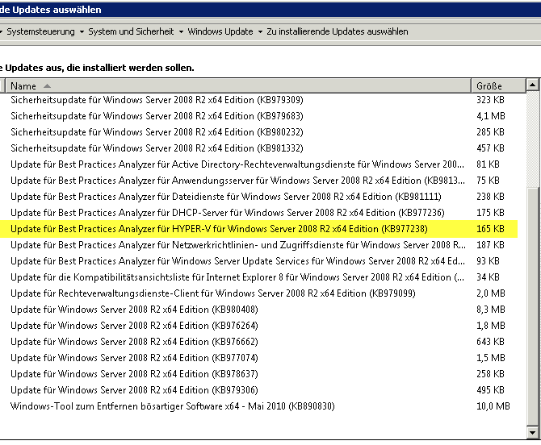Select Kompatibilitätsansichtsliste Internet Explorer 8 update

point(258,277)
